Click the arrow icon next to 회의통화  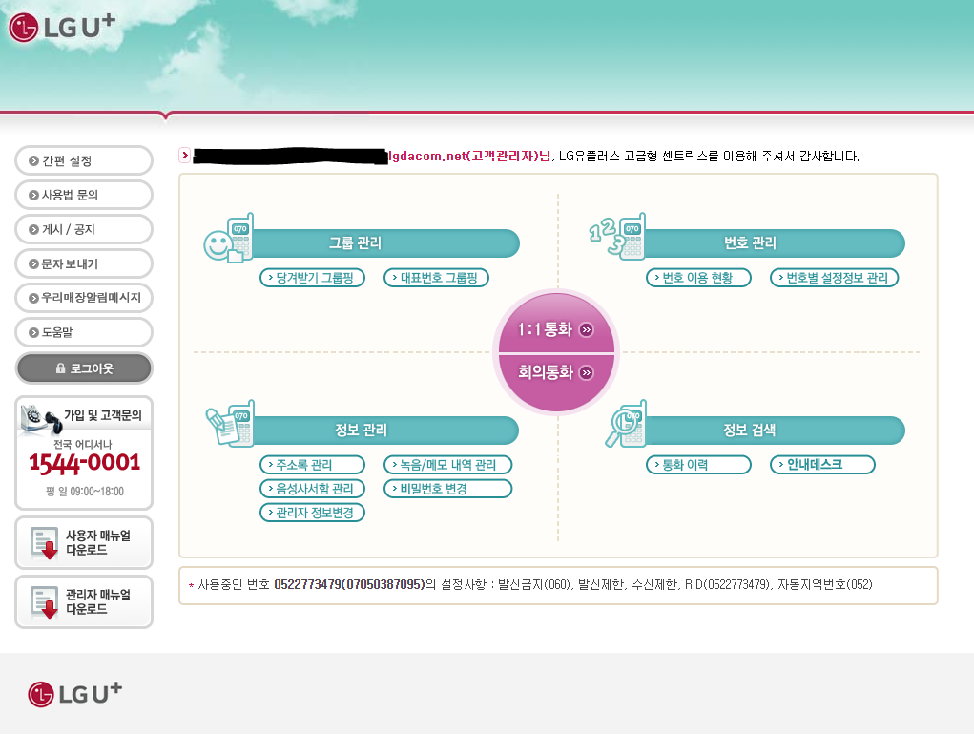587,373
